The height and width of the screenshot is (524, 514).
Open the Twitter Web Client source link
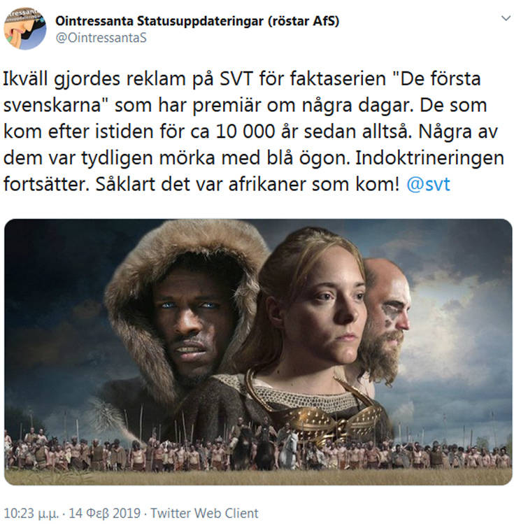[204, 513]
